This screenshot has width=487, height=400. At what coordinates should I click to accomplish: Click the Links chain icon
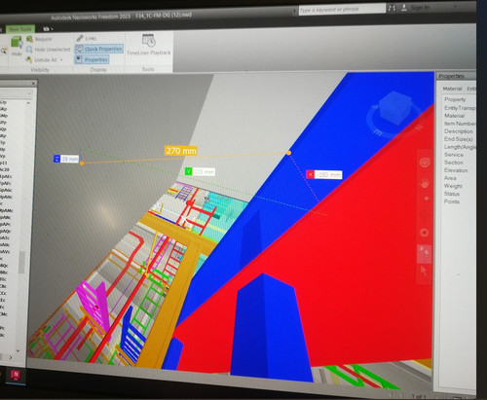pos(80,38)
